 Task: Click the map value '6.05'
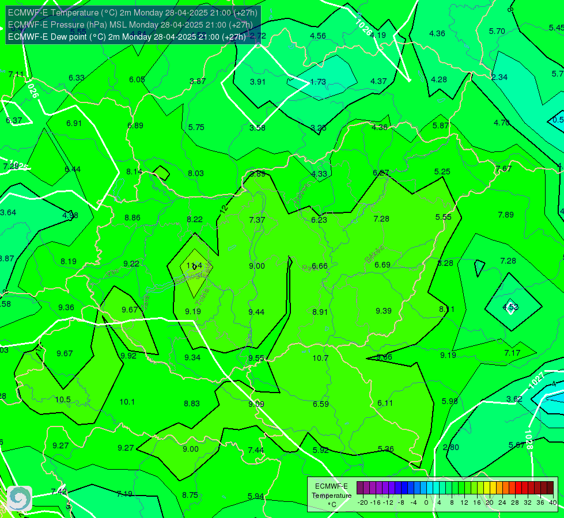[137, 80]
